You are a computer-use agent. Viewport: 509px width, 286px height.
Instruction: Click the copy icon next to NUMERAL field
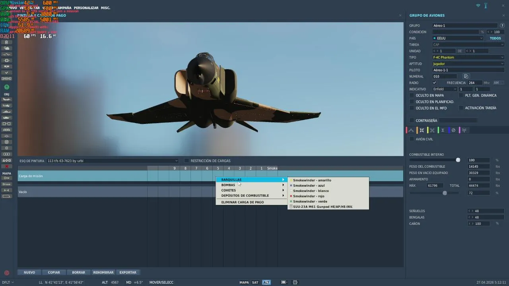[x=466, y=76]
